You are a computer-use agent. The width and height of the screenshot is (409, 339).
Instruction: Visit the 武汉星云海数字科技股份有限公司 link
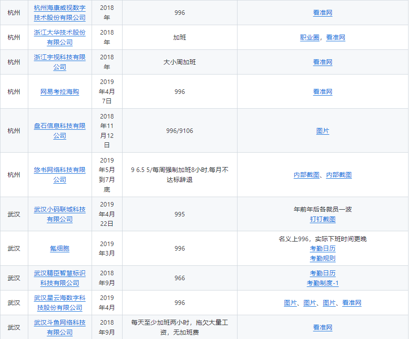point(60,303)
